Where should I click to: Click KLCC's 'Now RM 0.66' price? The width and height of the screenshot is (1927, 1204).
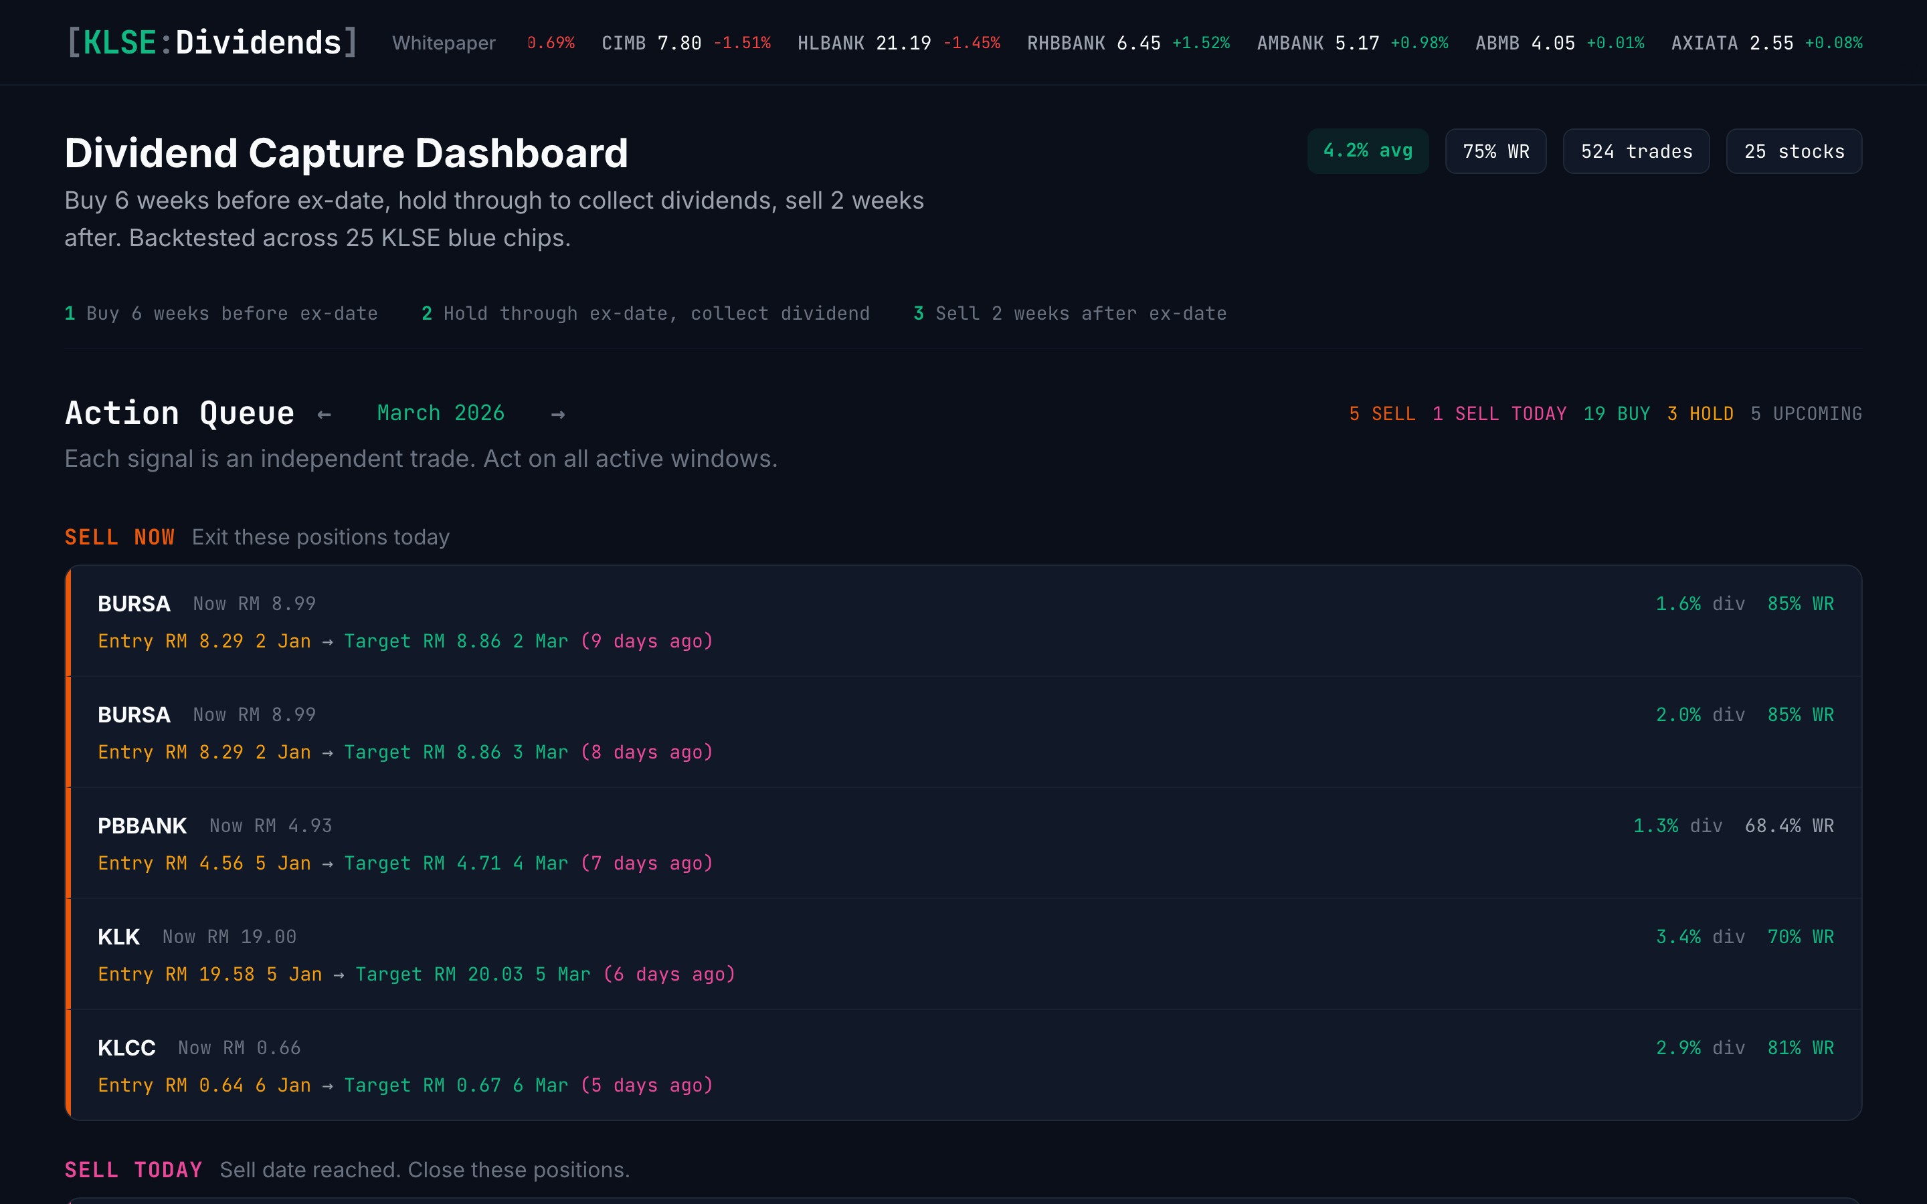[x=240, y=1048]
